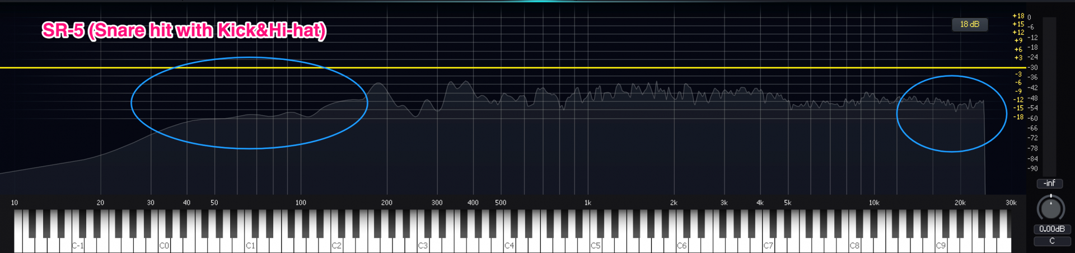The image size is (1075, 253).
Task: Play the C3 piano key
Action: pos(422,245)
